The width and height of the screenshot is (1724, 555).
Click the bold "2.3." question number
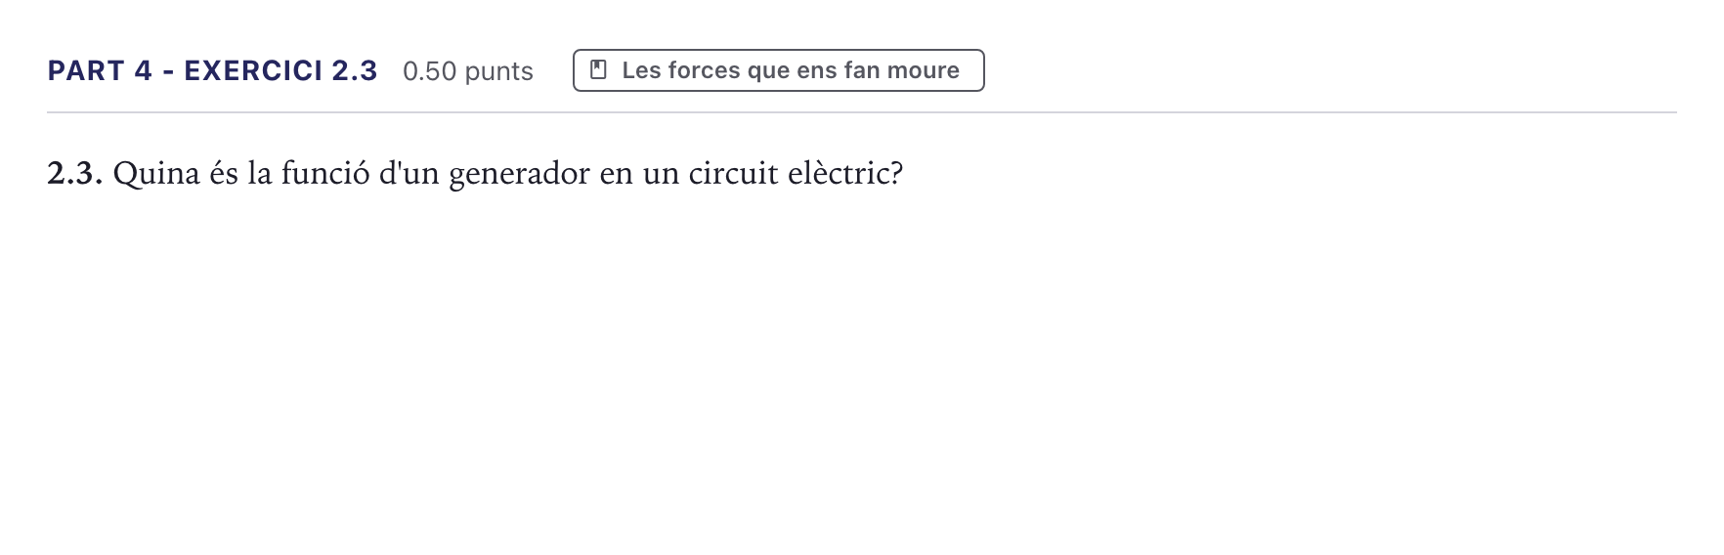pos(75,173)
